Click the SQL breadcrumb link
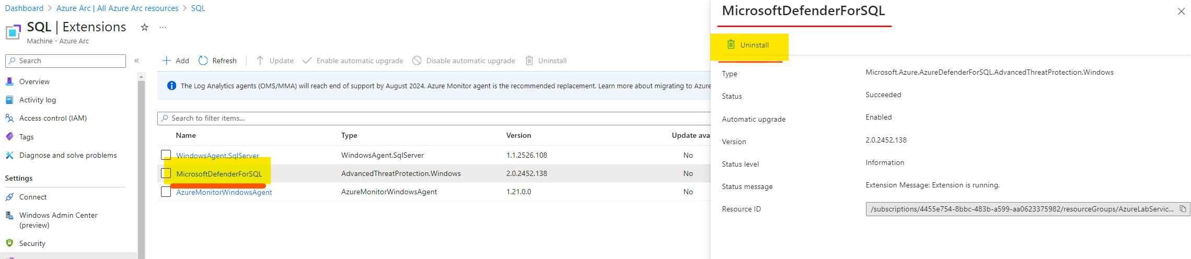The height and width of the screenshot is (259, 1191). pyautogui.click(x=198, y=8)
